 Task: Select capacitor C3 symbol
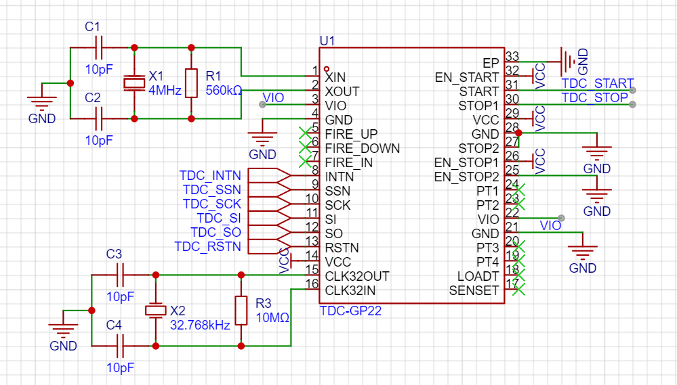pos(121,275)
